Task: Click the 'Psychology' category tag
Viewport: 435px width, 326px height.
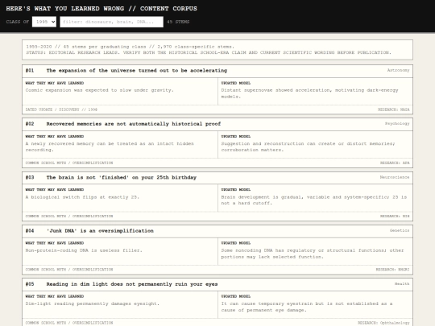Action: [397, 123]
